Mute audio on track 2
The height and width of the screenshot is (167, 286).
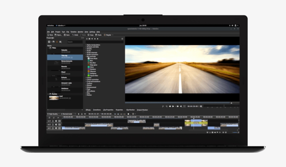pyautogui.click(x=56, y=125)
